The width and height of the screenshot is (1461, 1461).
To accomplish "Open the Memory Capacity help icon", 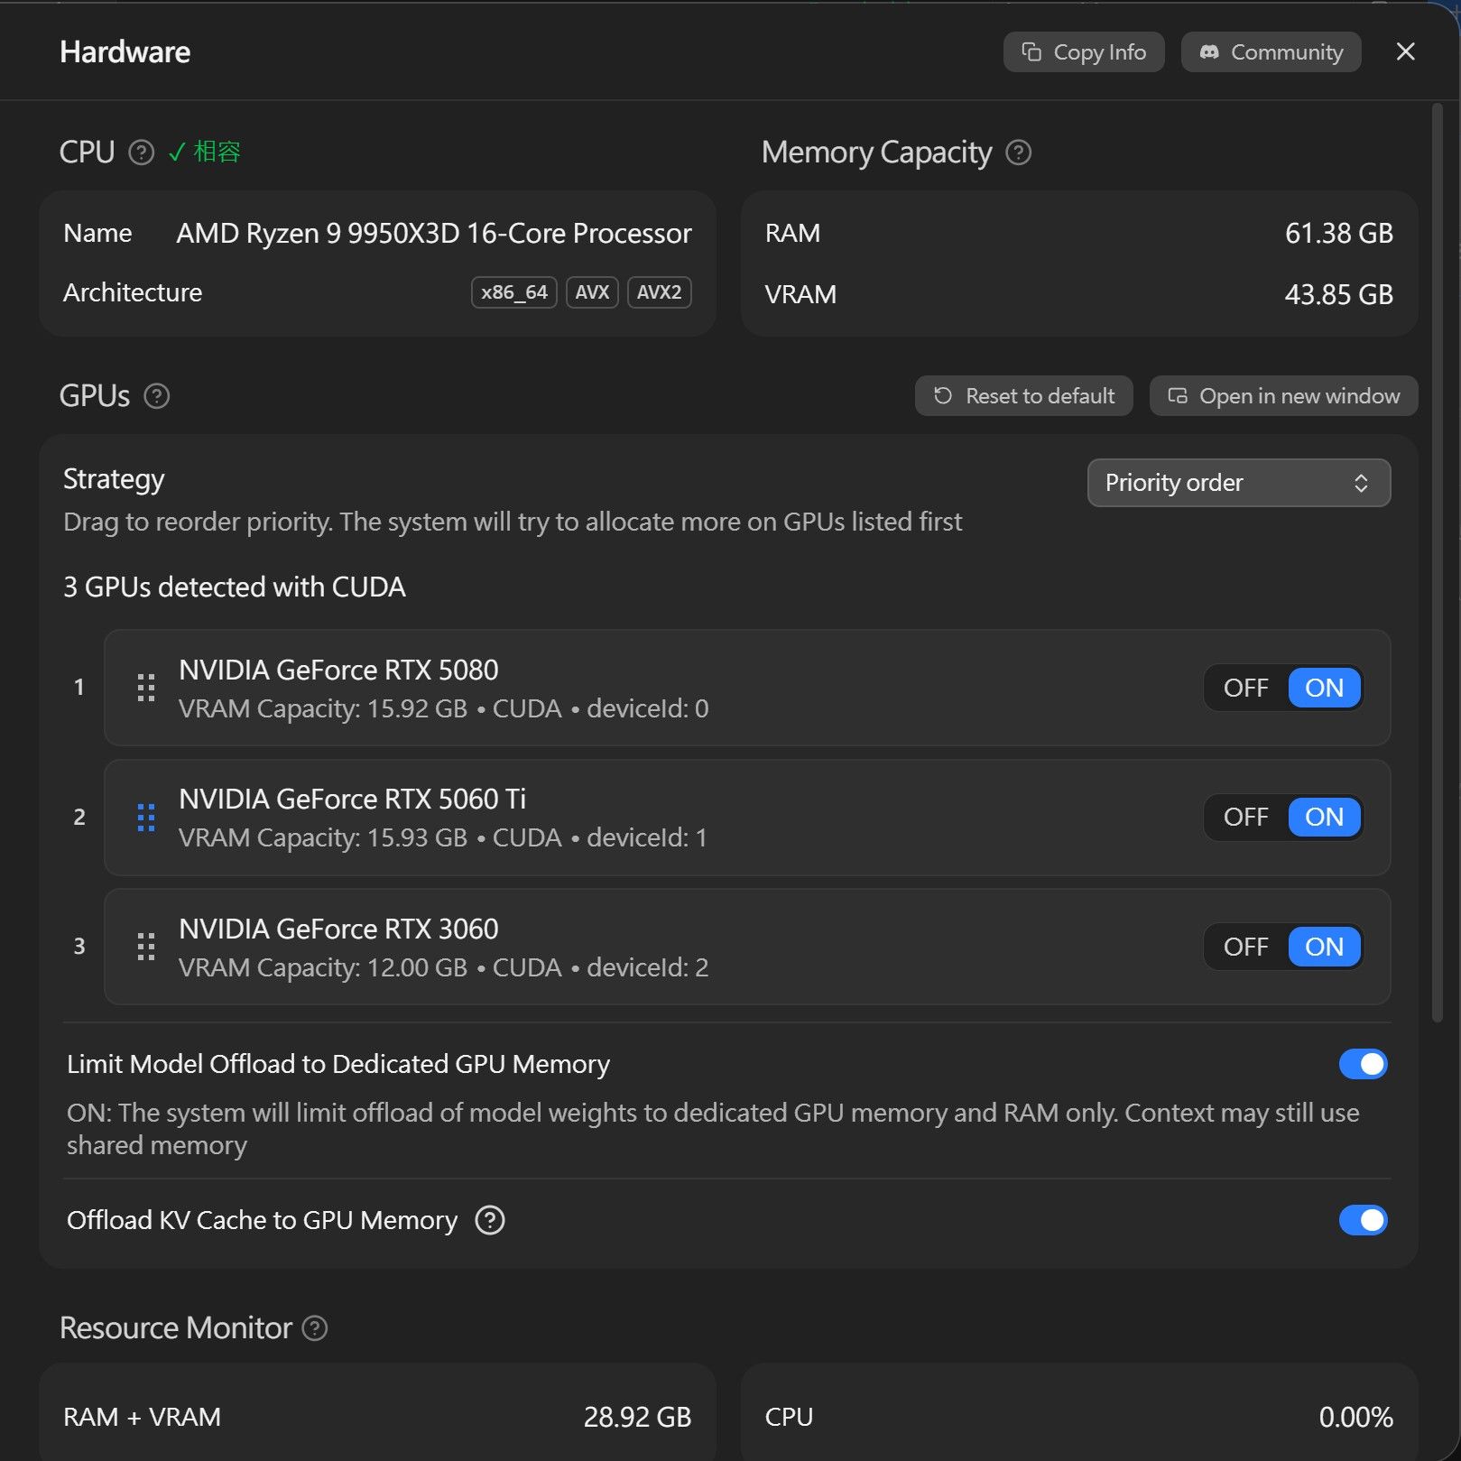I will point(1018,153).
